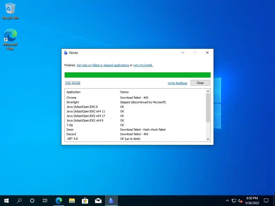This screenshot has height=206, width=275.
Task: Select the Zoom row
Action: point(135,130)
